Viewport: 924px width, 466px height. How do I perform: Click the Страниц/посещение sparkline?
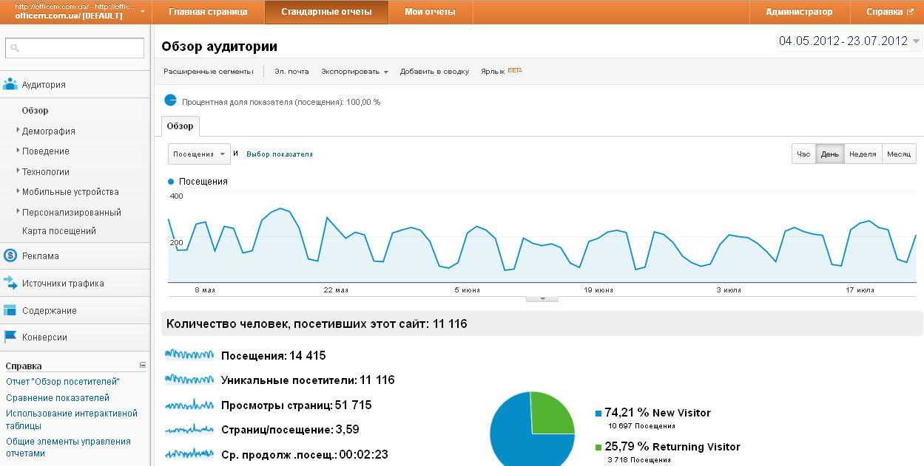[189, 429]
